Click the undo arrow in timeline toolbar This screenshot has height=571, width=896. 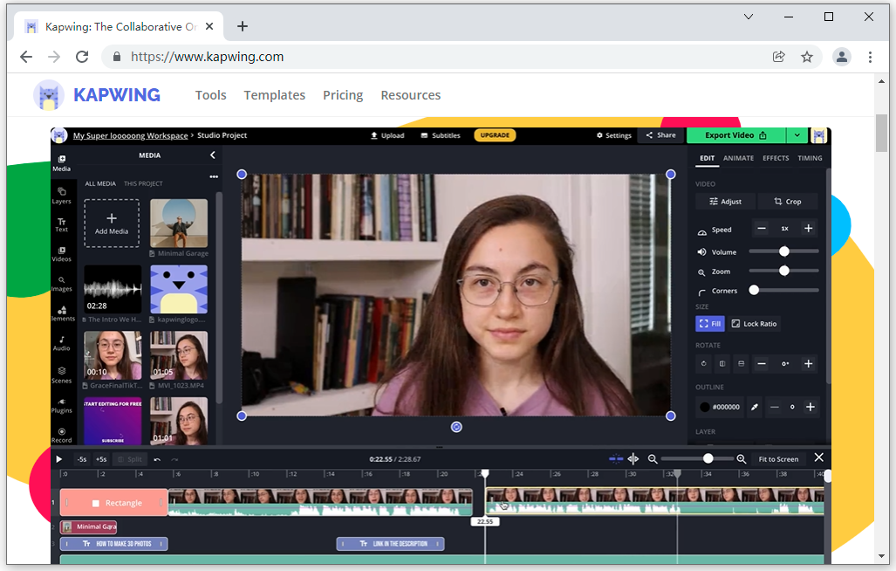click(x=157, y=459)
